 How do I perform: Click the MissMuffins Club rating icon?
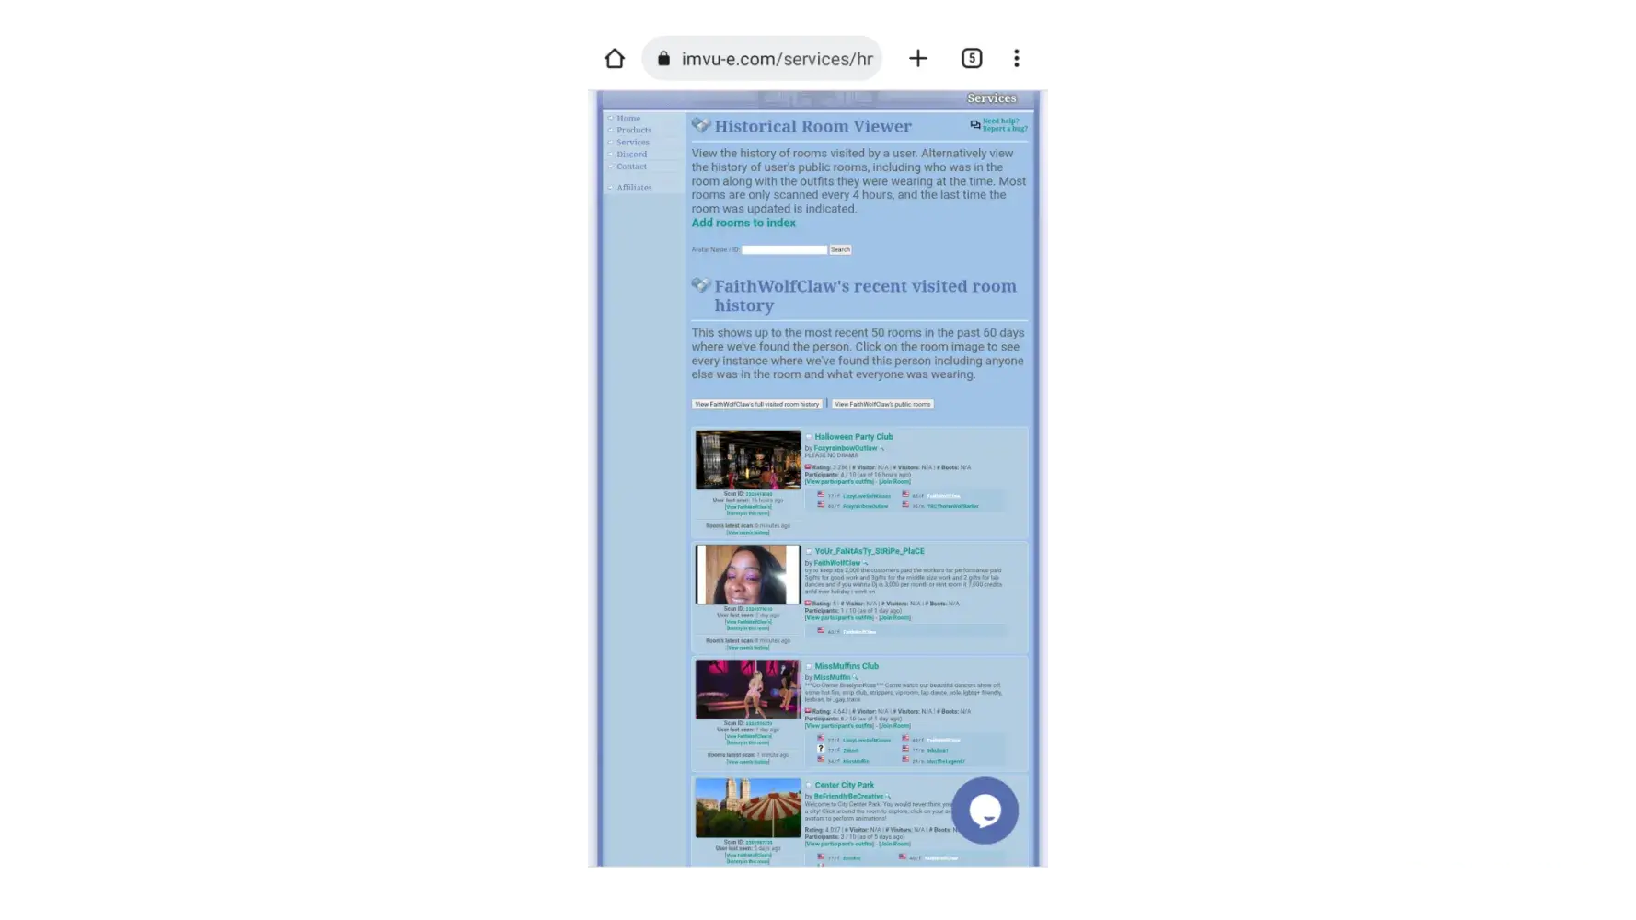pos(808,711)
